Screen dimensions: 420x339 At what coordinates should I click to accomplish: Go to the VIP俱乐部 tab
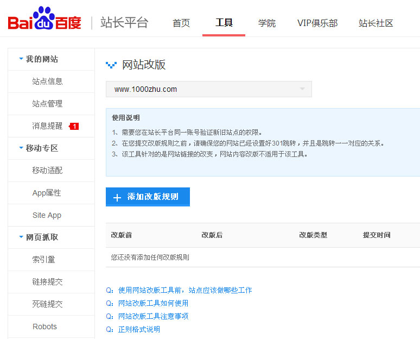(317, 23)
